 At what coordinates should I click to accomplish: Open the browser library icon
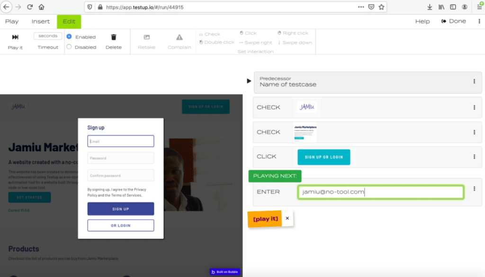(x=441, y=7)
